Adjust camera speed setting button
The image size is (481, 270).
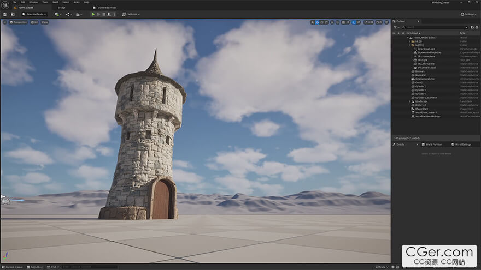click(x=379, y=22)
